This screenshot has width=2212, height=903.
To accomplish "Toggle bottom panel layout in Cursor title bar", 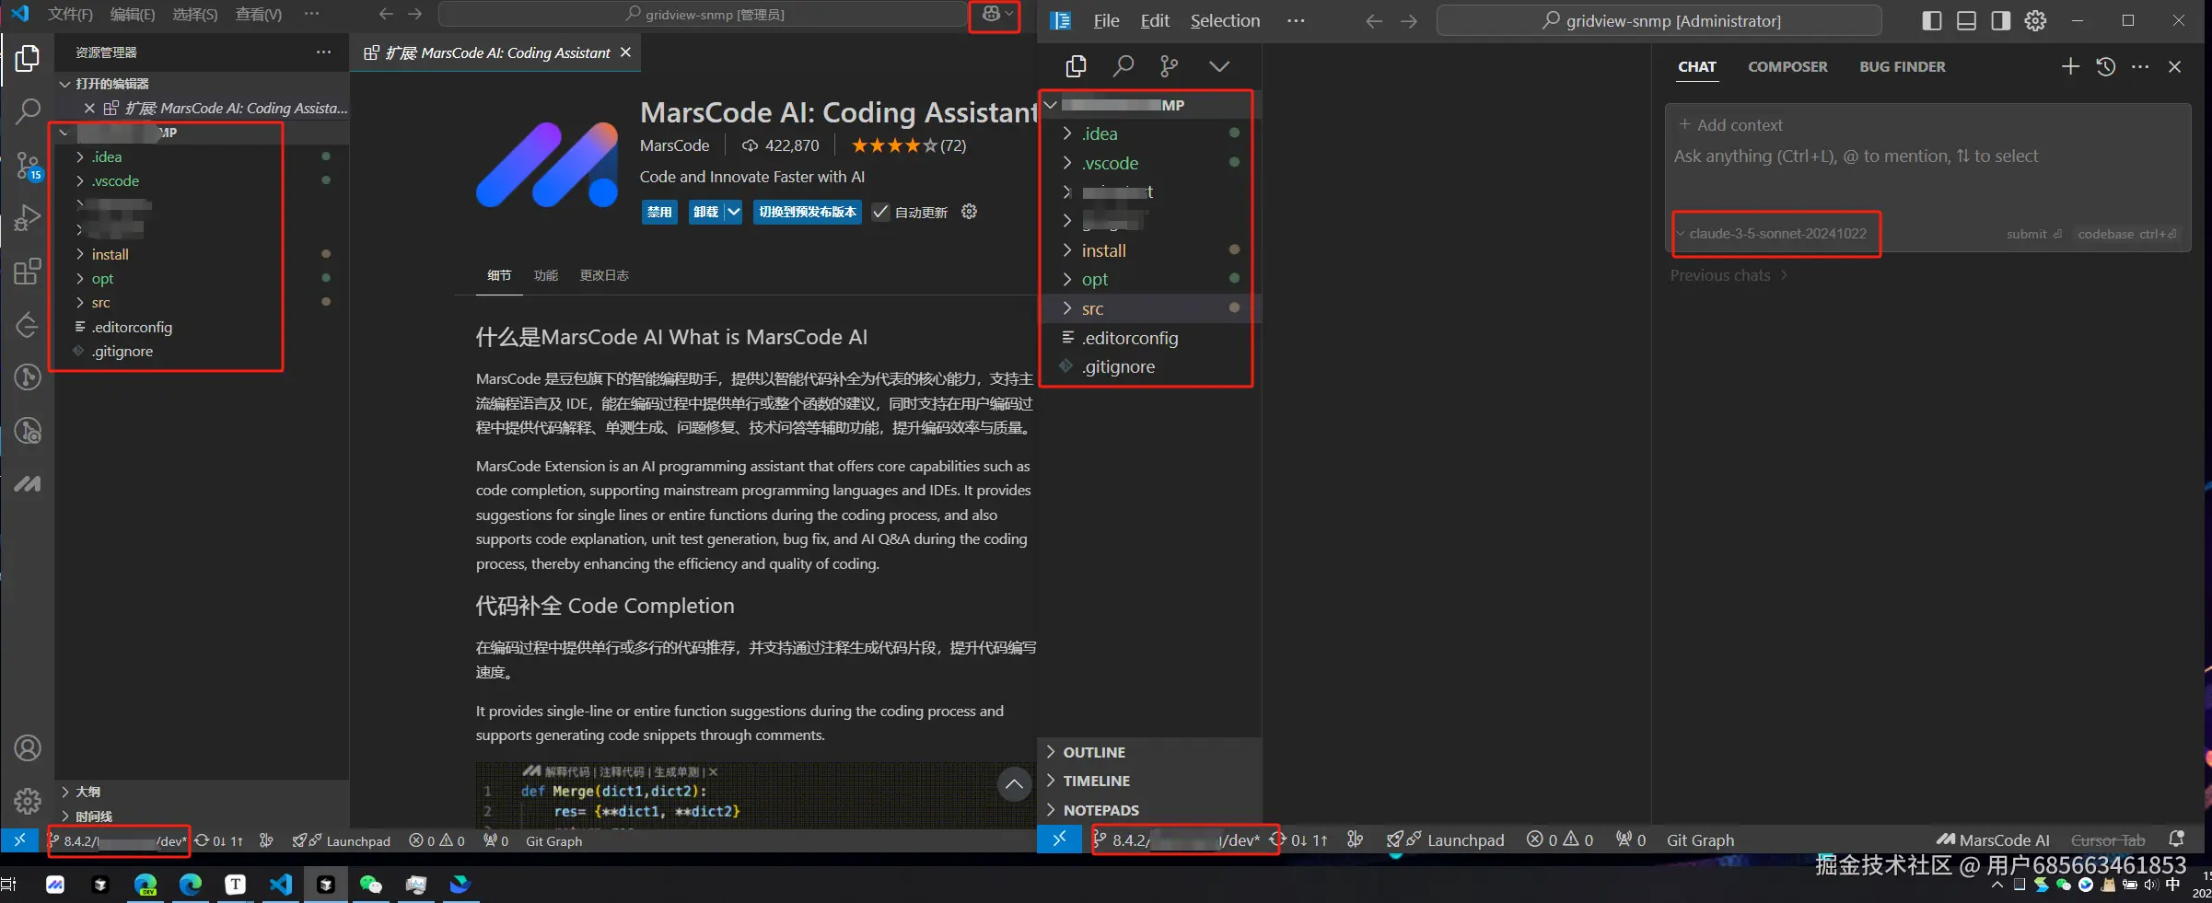I will click(1966, 20).
